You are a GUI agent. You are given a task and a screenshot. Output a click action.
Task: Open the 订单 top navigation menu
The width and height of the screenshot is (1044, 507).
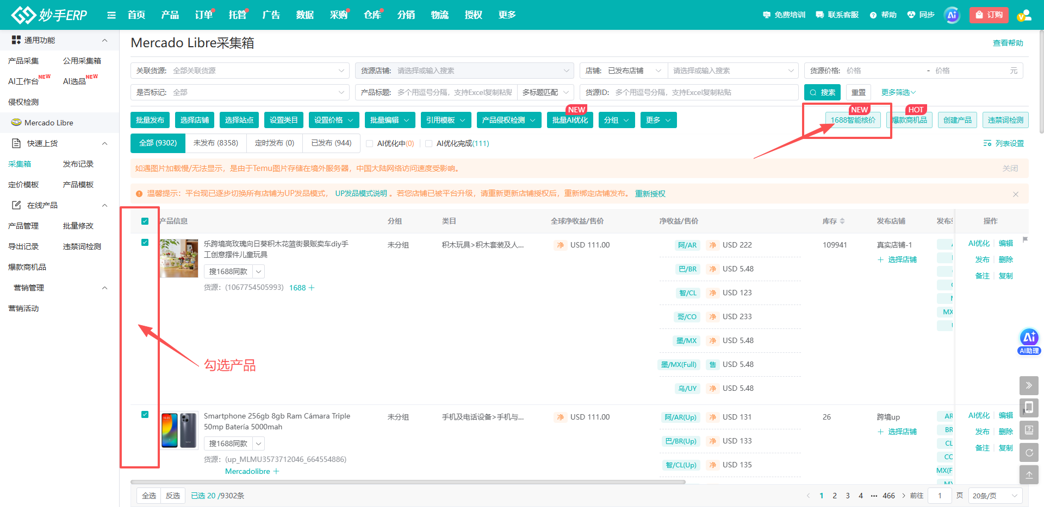coord(204,15)
